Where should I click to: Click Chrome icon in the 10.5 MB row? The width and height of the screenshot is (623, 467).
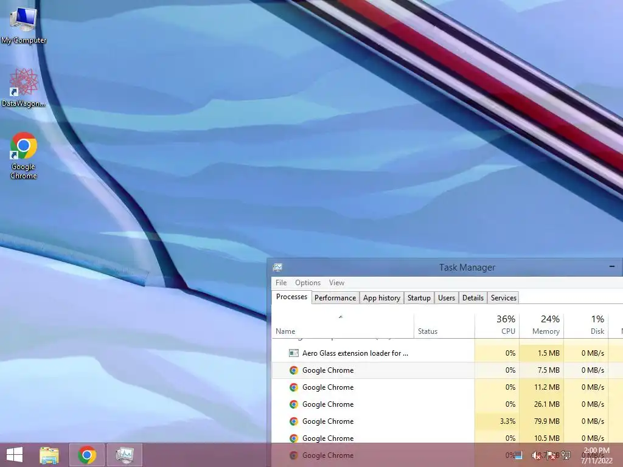tap(294, 438)
